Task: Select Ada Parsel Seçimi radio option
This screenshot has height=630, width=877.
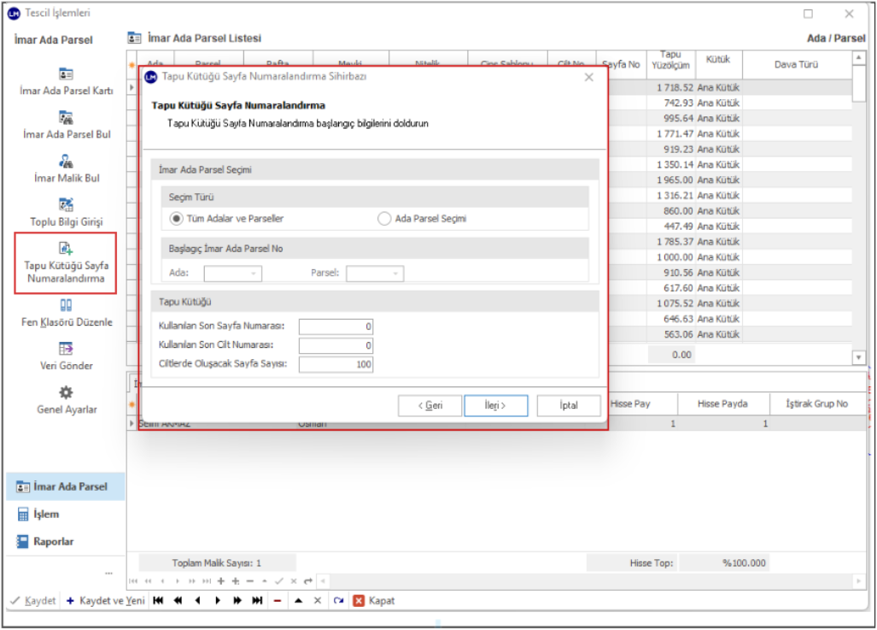Action: (384, 218)
